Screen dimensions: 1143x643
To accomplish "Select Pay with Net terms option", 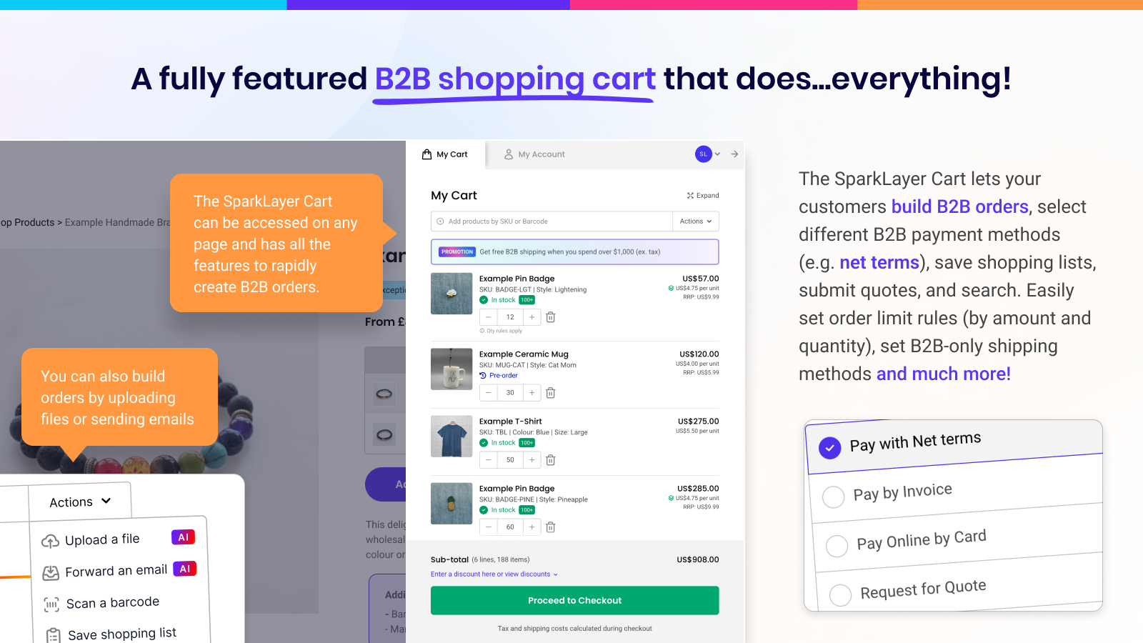I will [955, 445].
